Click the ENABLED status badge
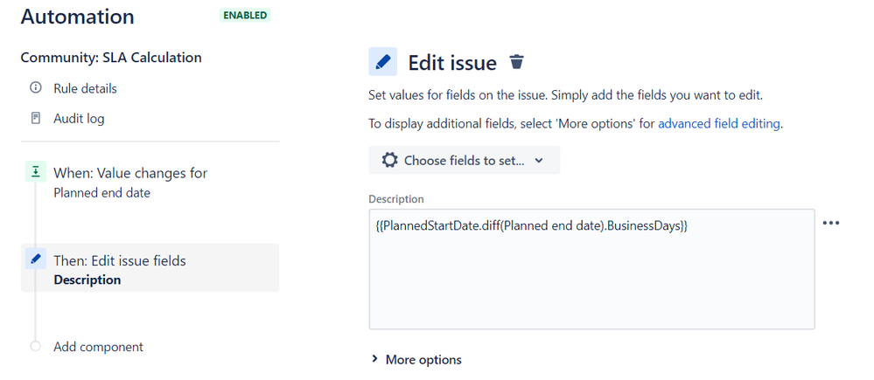874x380 pixels. pyautogui.click(x=245, y=16)
